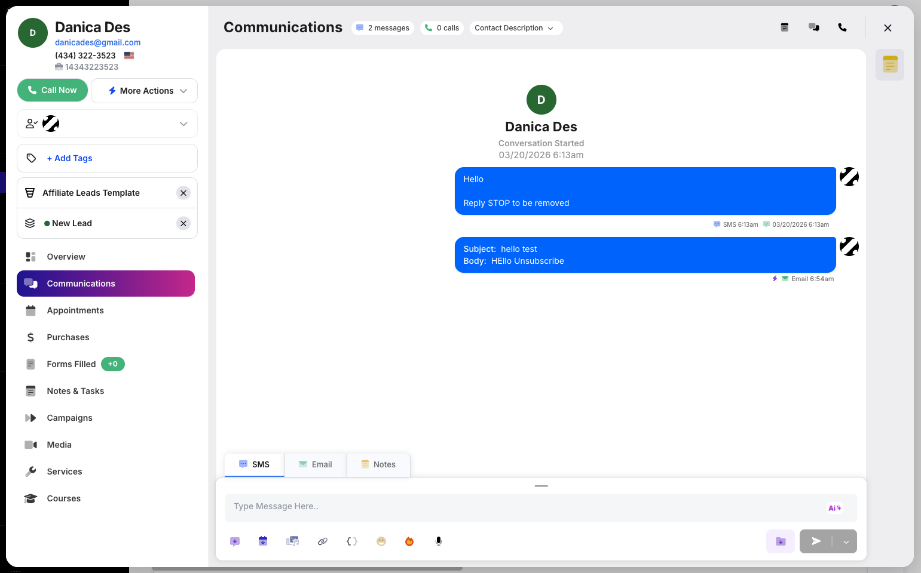The height and width of the screenshot is (573, 921).
Task: Open the assigned user dropdown
Action: (x=108, y=124)
